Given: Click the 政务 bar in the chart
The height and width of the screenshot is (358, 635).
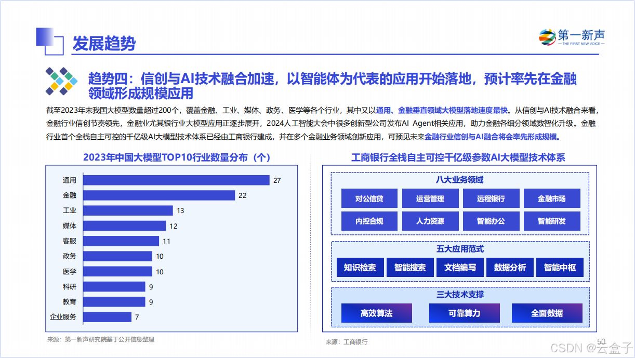Looking at the screenshot, I should point(117,256).
